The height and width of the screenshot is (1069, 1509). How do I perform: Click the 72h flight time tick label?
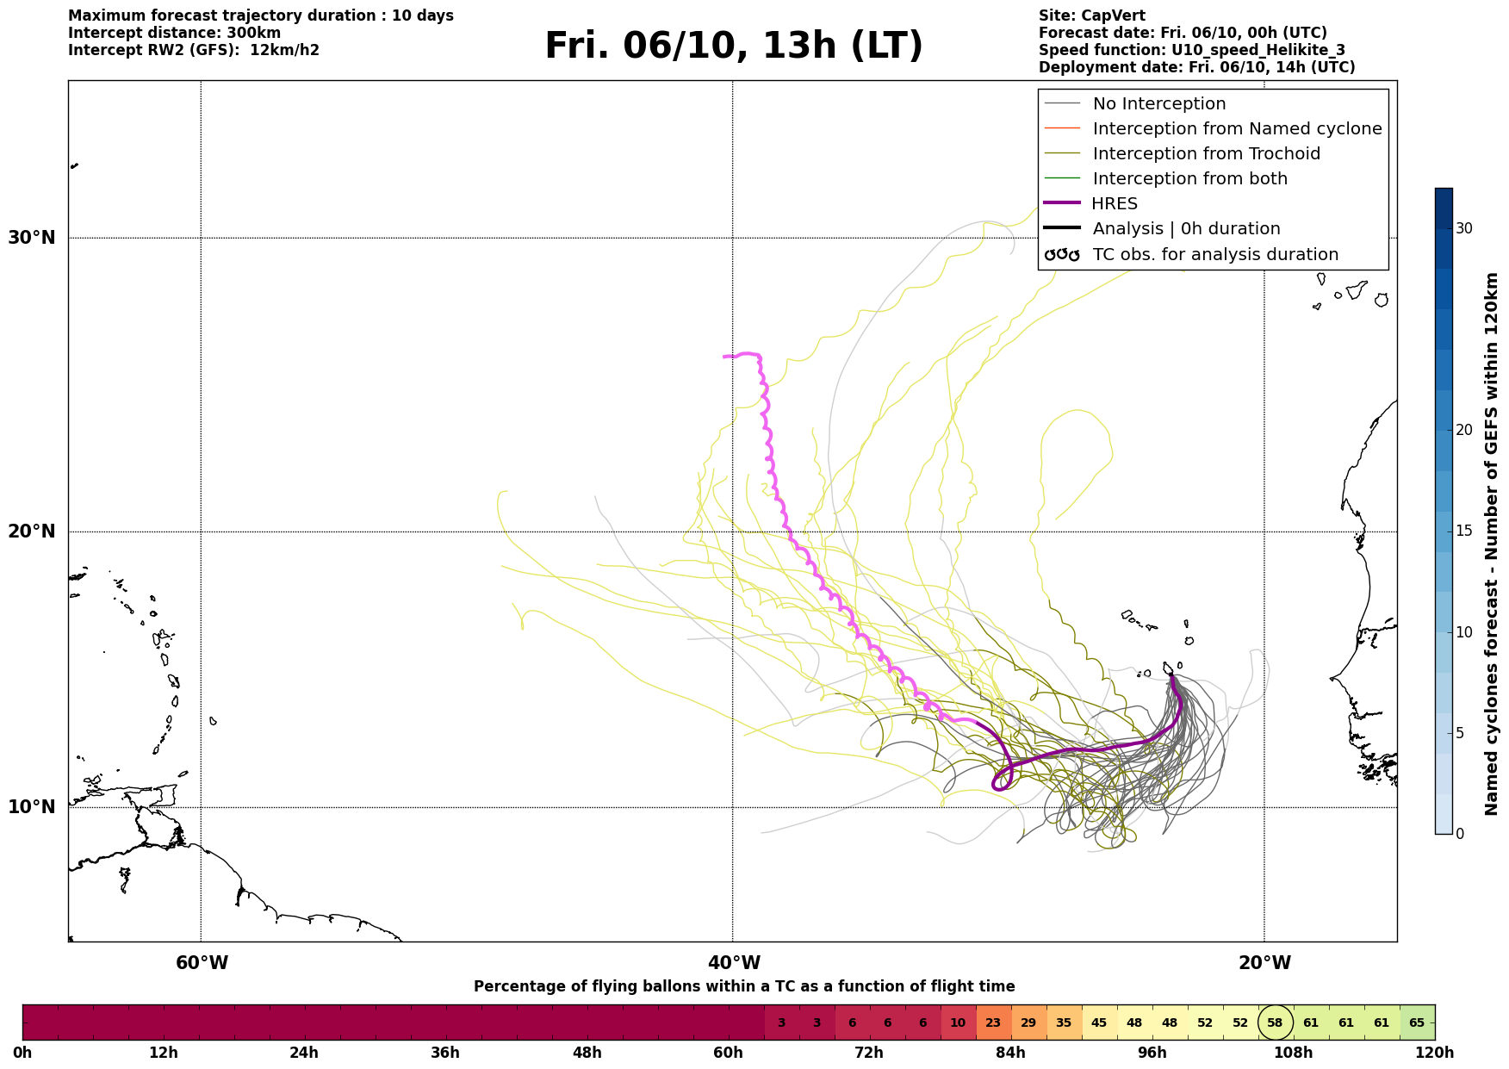coord(870,1053)
